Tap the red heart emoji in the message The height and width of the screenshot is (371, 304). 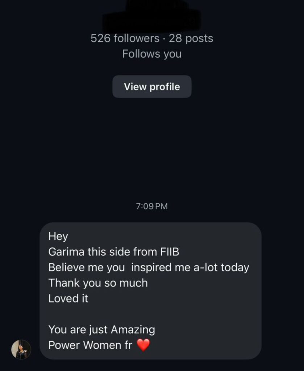point(143,345)
